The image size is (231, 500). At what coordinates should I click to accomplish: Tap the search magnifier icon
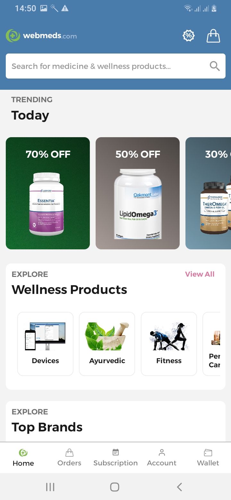click(x=215, y=66)
